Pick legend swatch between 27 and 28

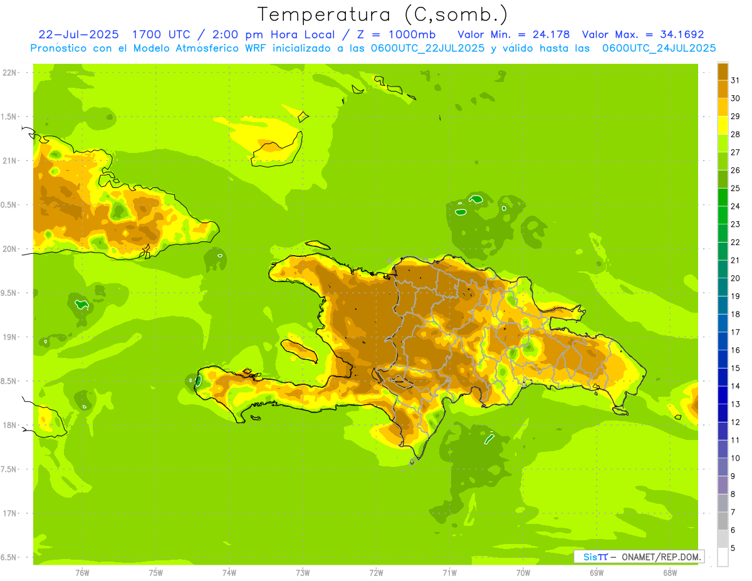click(x=723, y=143)
